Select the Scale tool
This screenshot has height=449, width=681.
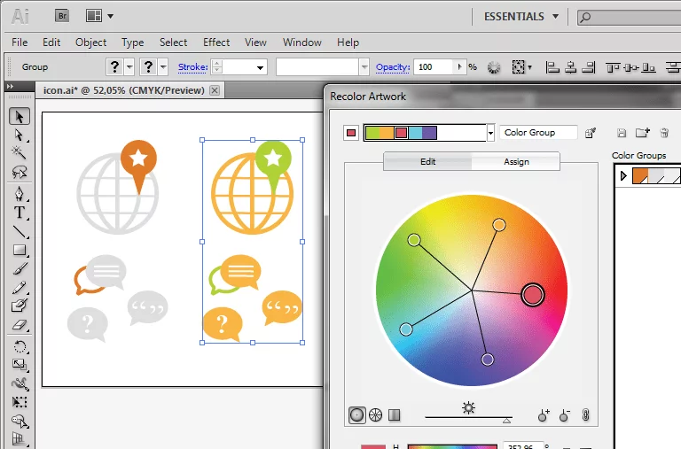click(x=20, y=364)
